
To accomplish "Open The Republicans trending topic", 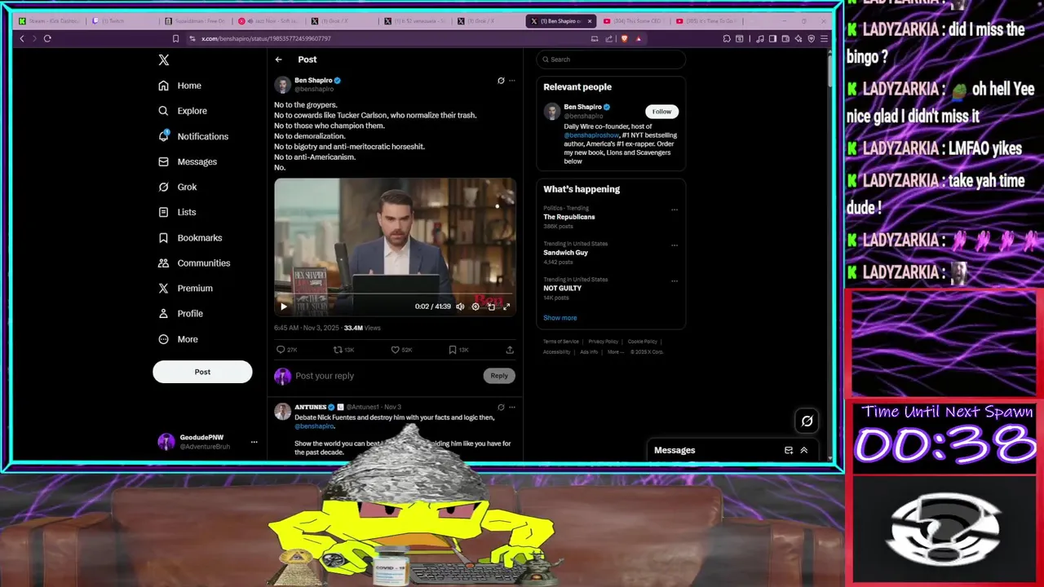I will click(569, 217).
